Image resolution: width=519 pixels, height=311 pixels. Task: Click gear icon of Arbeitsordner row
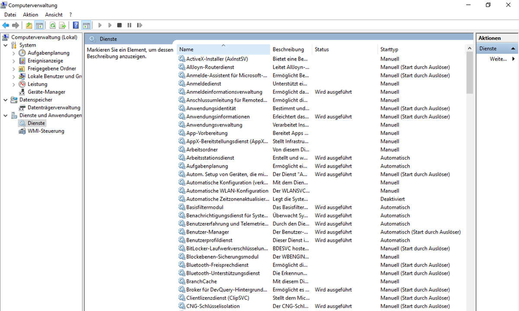182,149
